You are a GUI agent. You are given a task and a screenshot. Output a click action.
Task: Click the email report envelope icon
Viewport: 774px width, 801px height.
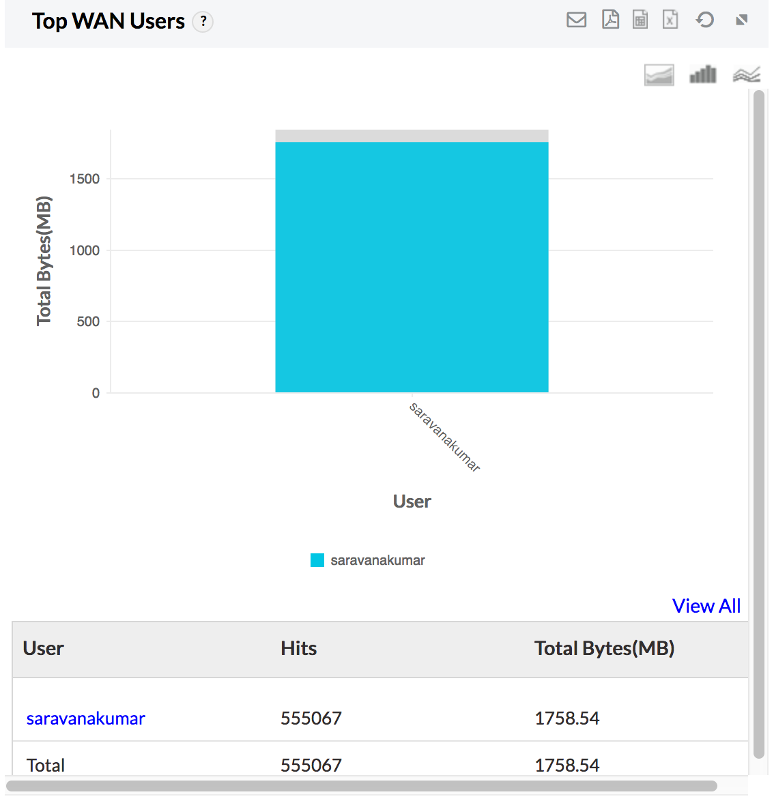(576, 20)
